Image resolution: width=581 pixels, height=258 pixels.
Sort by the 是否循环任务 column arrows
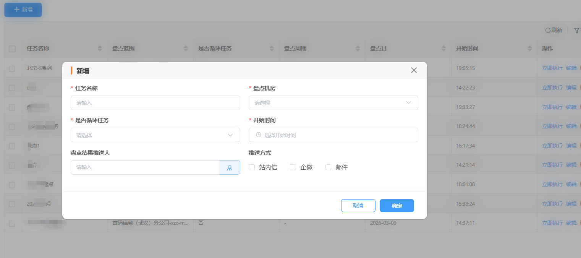click(x=272, y=49)
